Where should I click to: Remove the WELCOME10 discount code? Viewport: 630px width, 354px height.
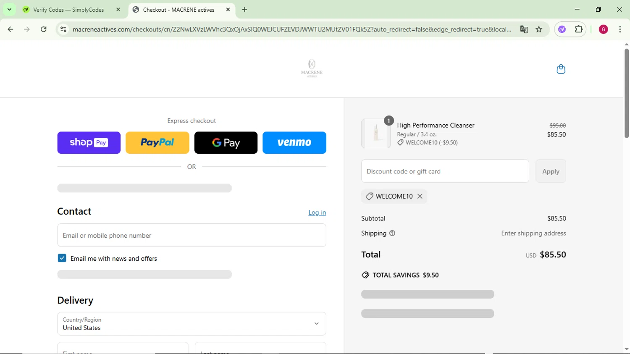(420, 196)
